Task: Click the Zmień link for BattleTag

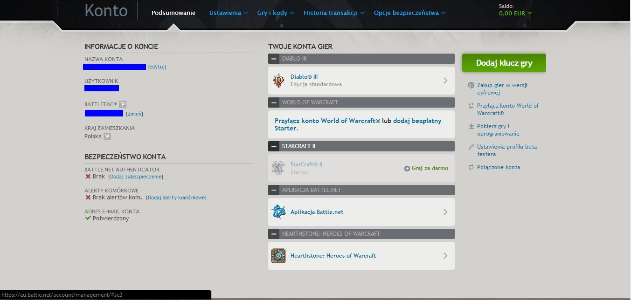Action: pos(135,114)
